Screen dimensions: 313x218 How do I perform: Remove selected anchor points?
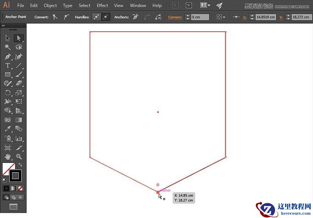click(x=135, y=17)
